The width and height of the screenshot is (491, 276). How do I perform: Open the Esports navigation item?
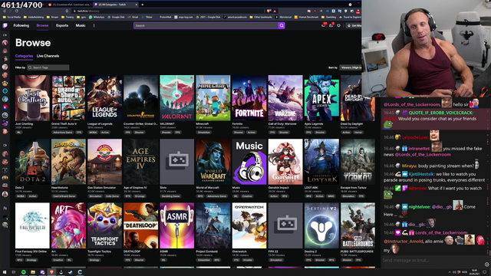click(62, 25)
